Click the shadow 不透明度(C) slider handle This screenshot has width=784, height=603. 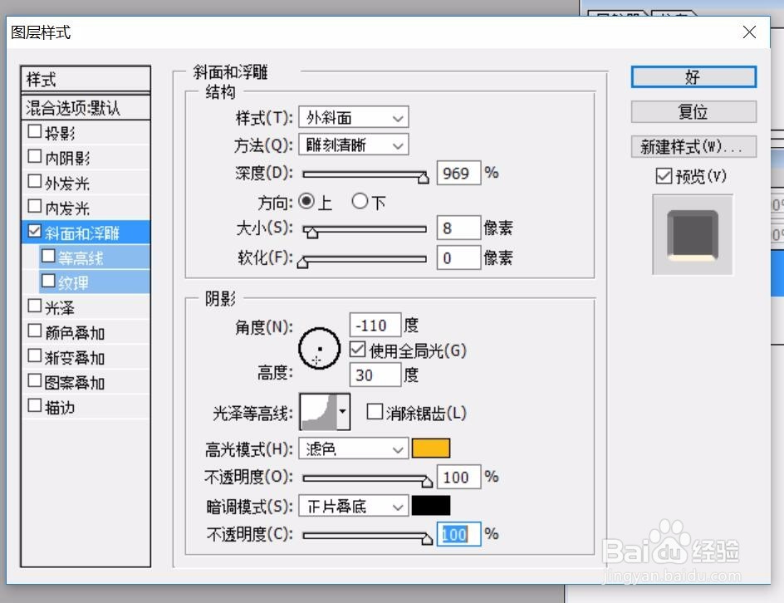(x=427, y=539)
